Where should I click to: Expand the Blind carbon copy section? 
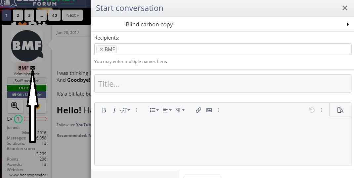pyautogui.click(x=348, y=24)
